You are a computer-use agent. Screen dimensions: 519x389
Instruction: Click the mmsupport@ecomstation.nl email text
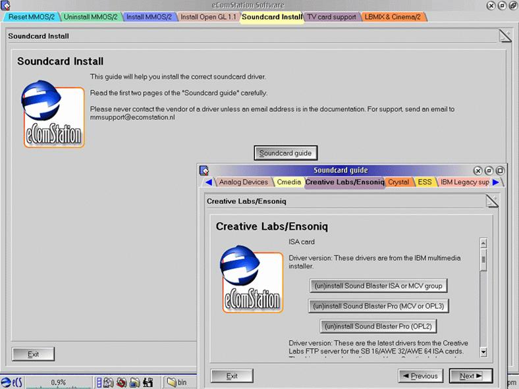(x=132, y=117)
